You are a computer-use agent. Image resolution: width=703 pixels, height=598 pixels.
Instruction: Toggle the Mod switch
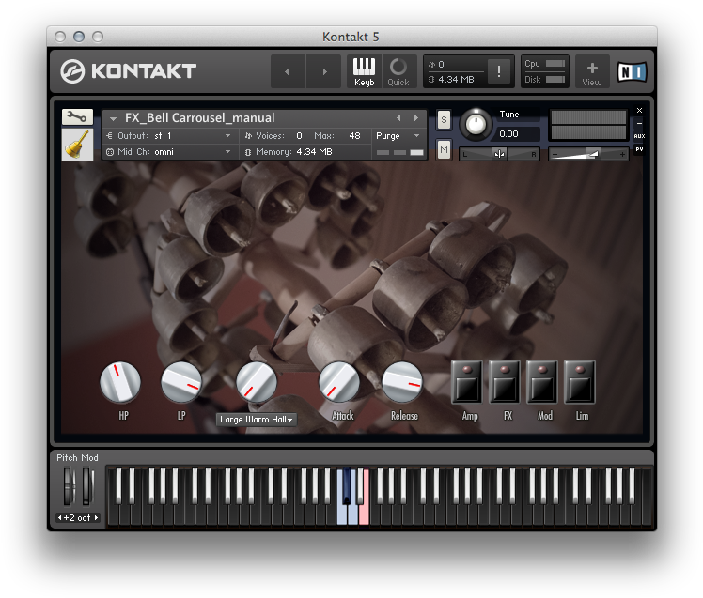click(542, 382)
